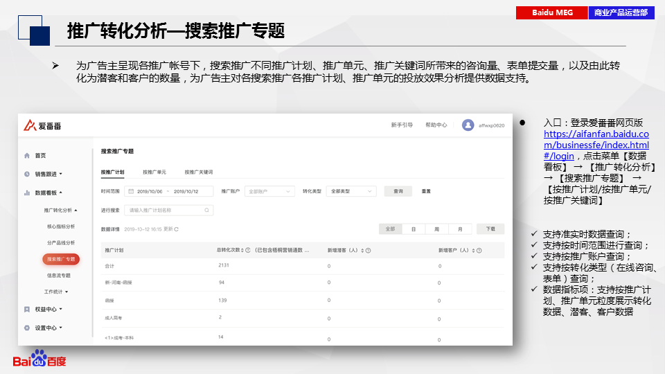Click the search magnifier icon in the search box

tap(206, 210)
